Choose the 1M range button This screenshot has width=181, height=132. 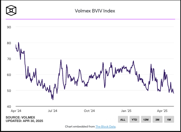pos(169,120)
